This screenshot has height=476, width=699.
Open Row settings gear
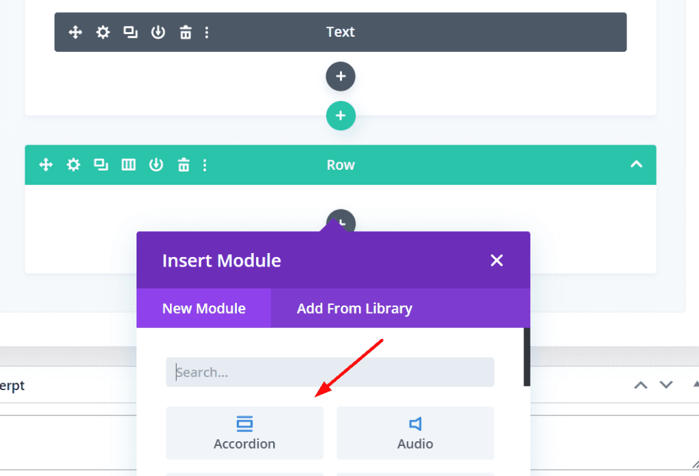tap(74, 165)
